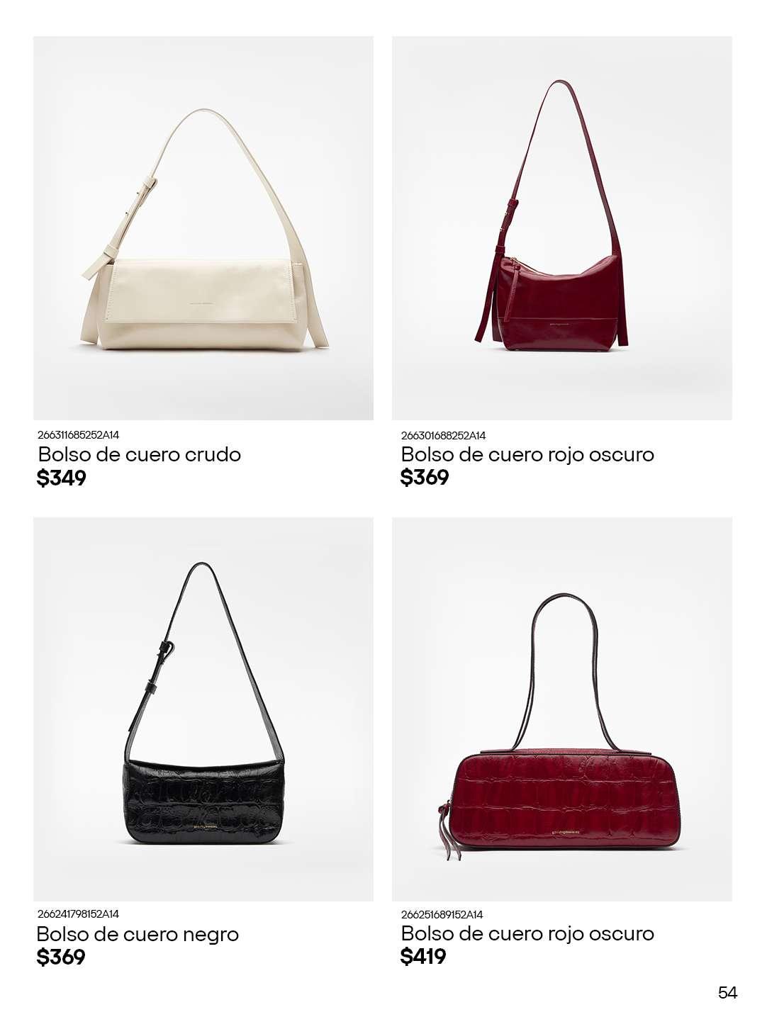Click the $369 price under black bag
The width and height of the screenshot is (767, 1029).
click(61, 957)
